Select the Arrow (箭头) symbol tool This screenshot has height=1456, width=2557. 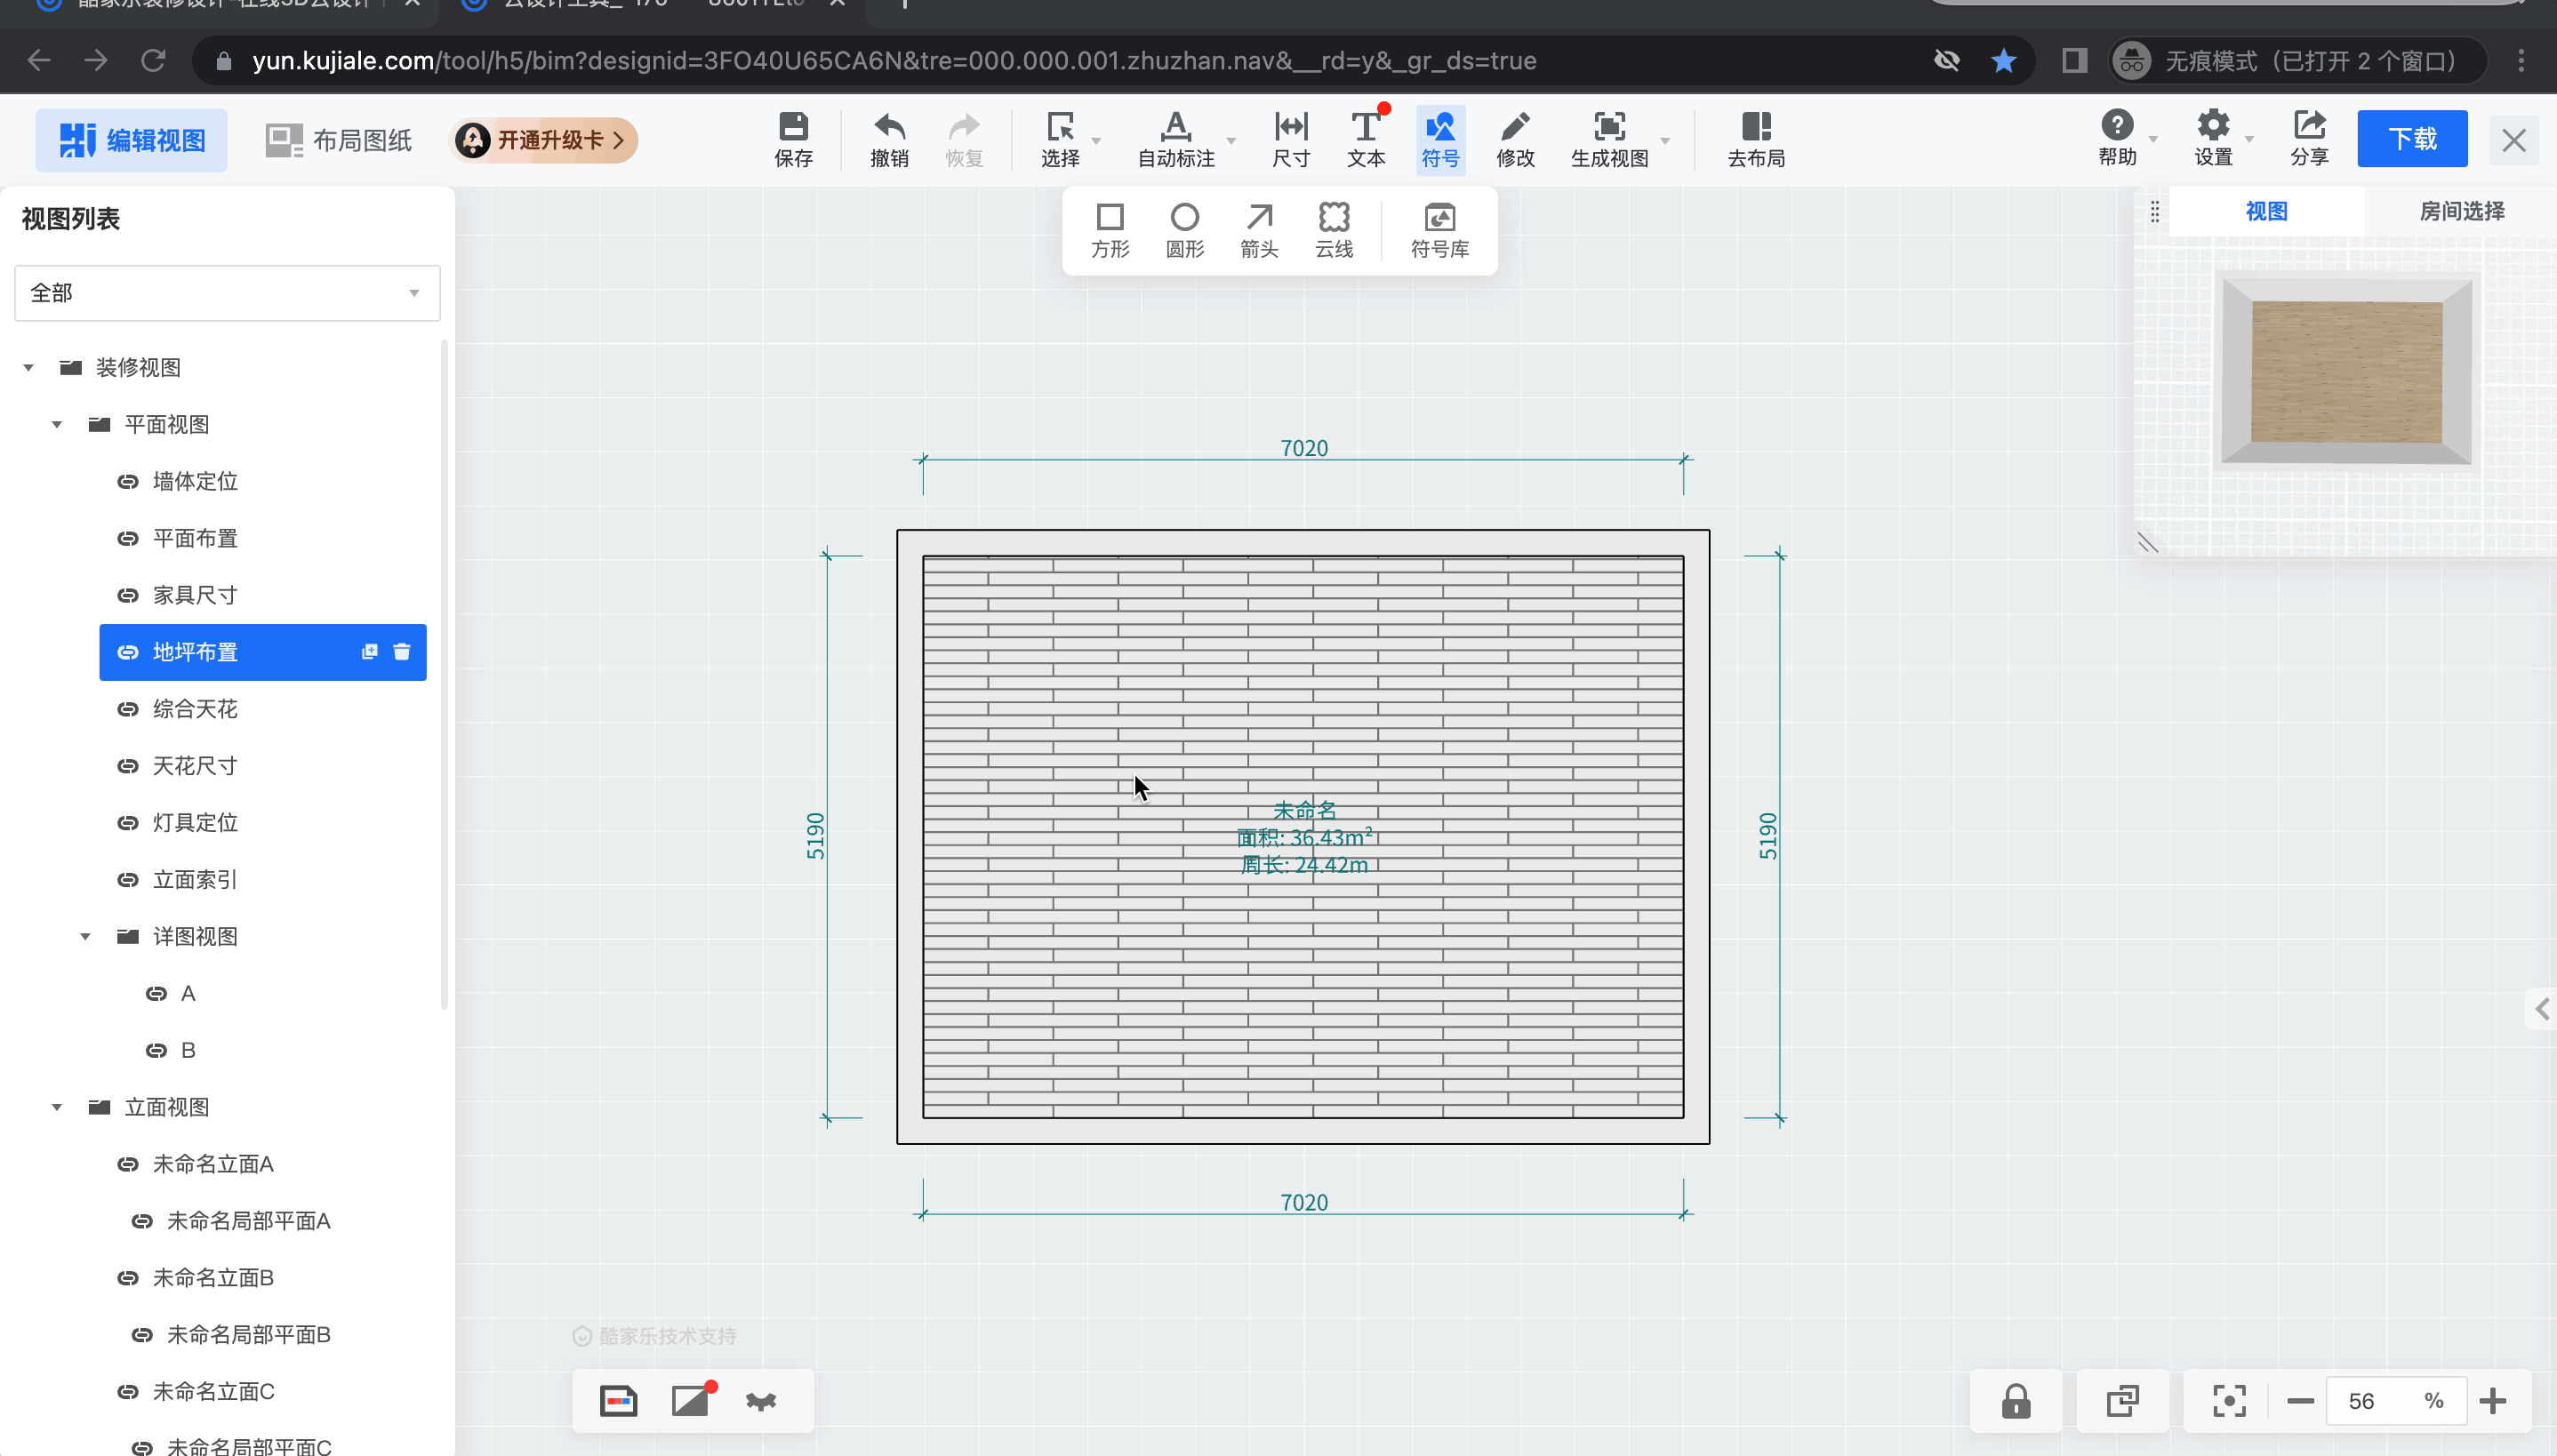1259,230
